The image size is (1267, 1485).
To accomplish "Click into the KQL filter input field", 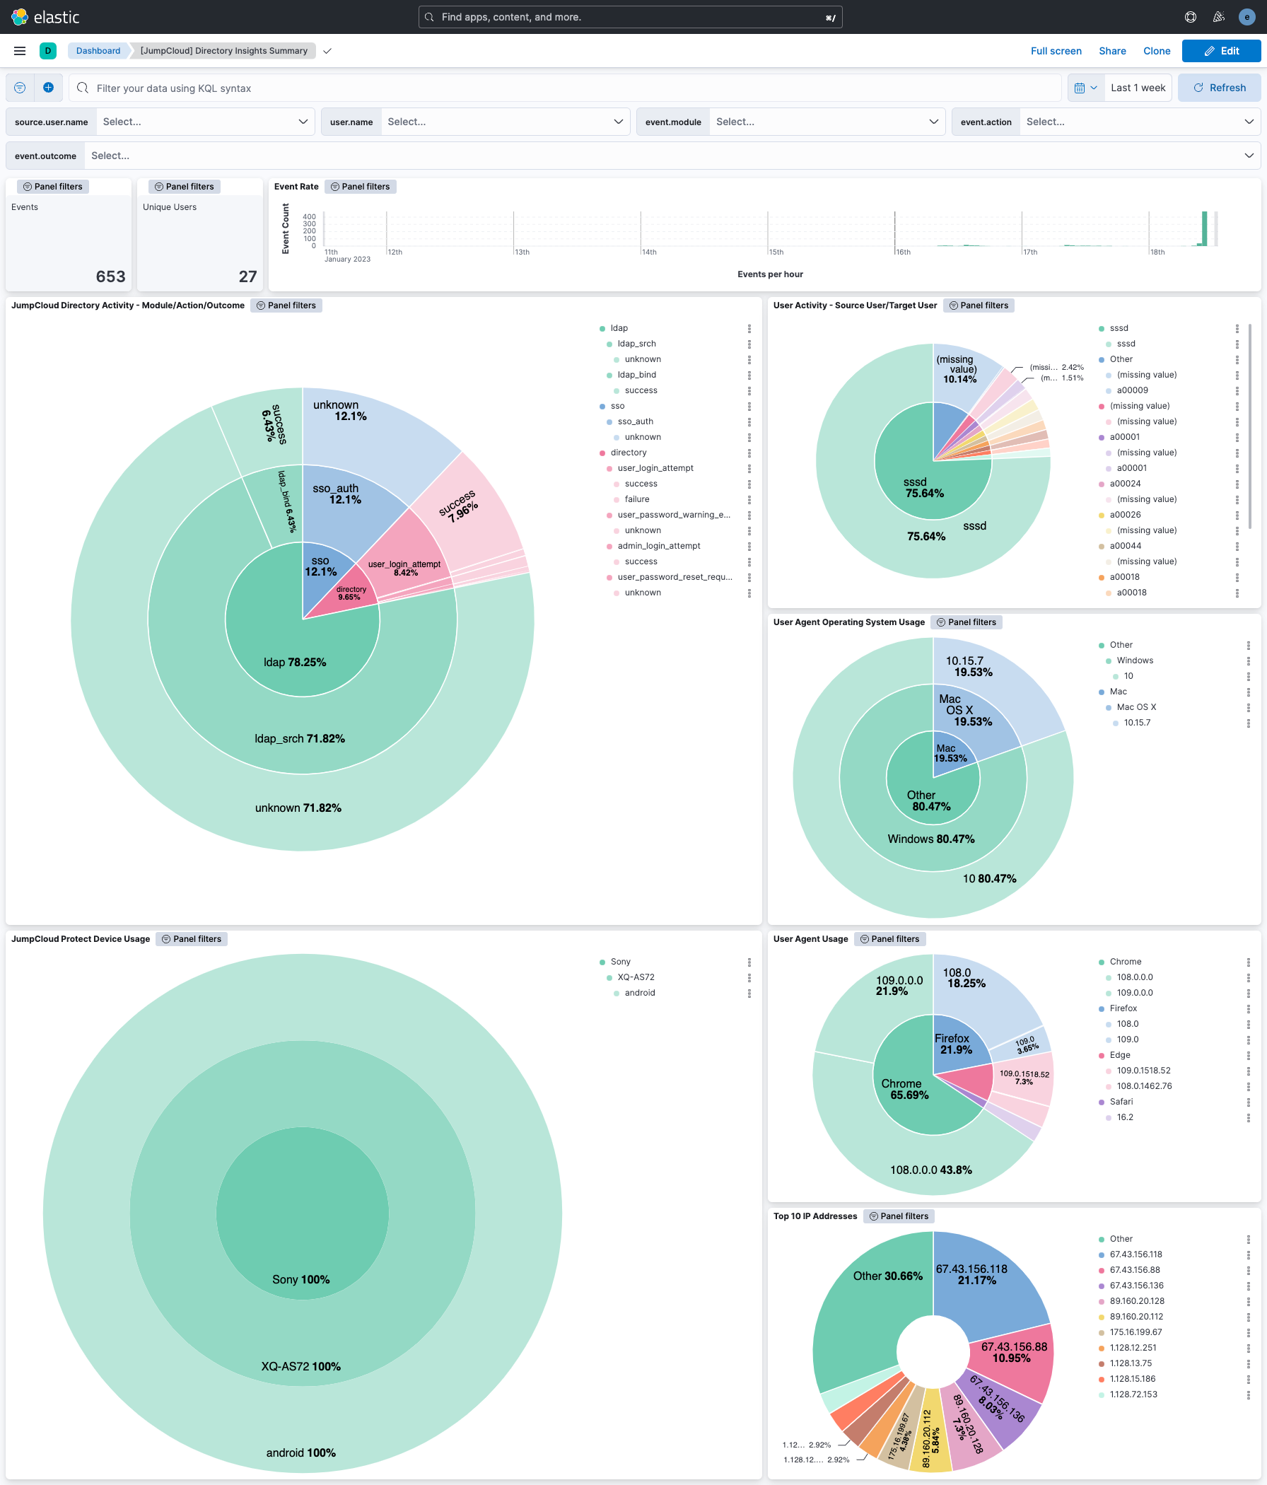I will pyautogui.click(x=430, y=88).
